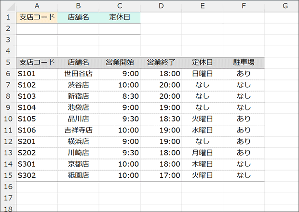The height and width of the screenshot is (212, 299).
Task: Click the orange 支店コード cell in row 1
Action: point(37,17)
